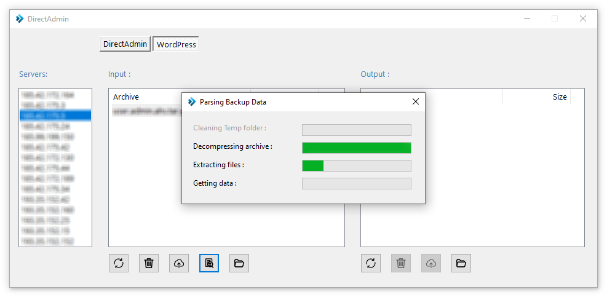Viewport: 607px width, 297px height.
Task: Close the main DirectAdmin window
Action: pos(582,18)
